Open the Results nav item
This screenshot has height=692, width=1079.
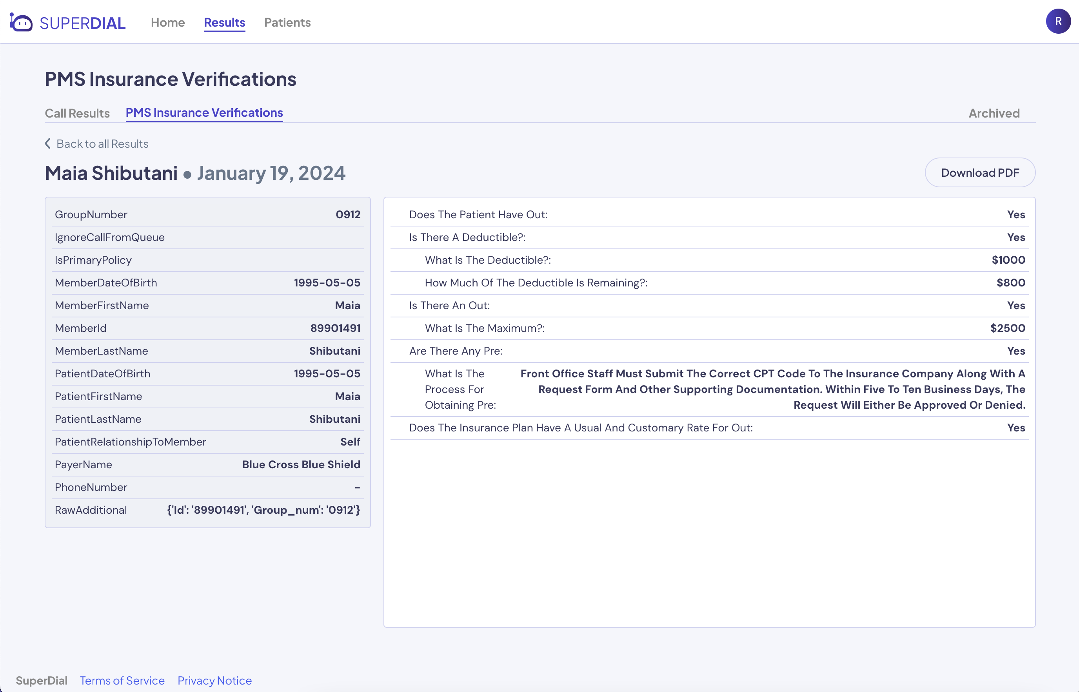(224, 22)
